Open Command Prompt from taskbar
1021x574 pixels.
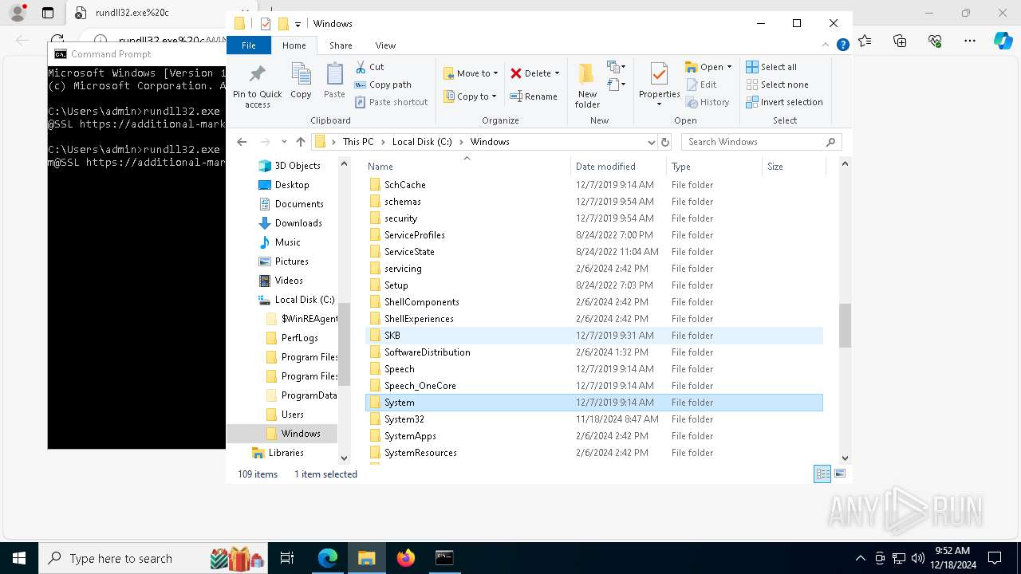pos(444,558)
